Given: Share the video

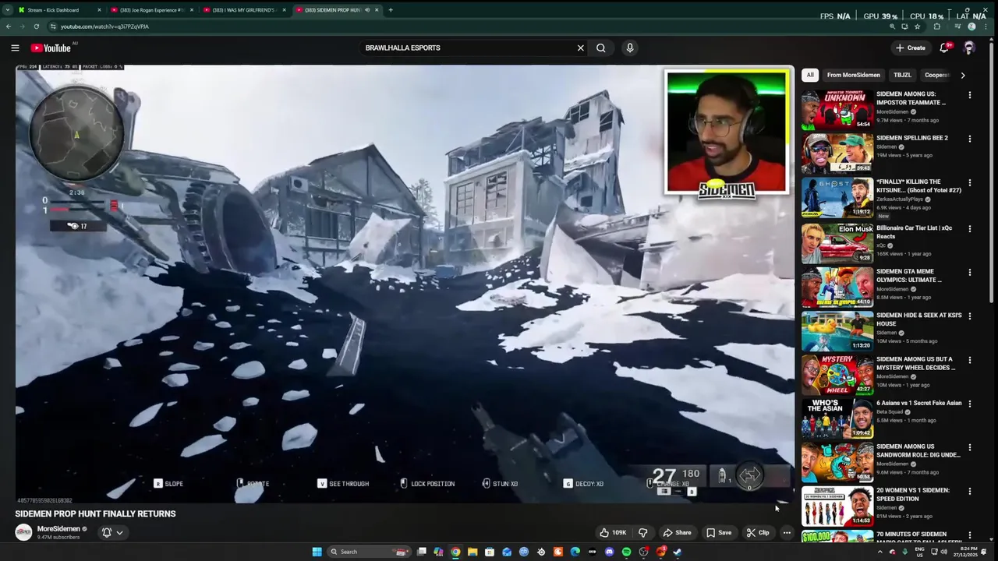Looking at the screenshot, I should [677, 532].
